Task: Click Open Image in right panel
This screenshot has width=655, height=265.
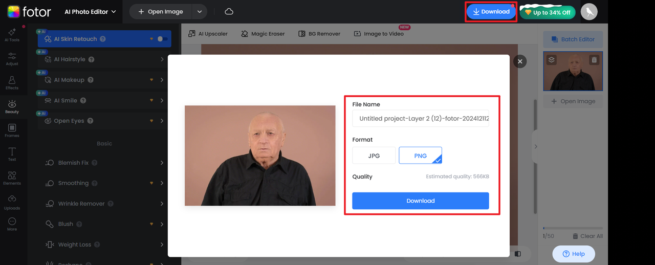Action: pos(573,101)
